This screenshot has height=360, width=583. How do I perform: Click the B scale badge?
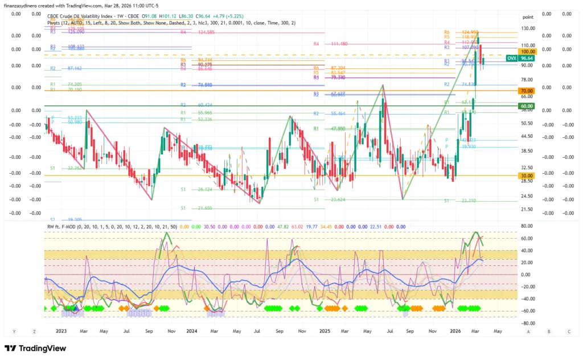point(549,331)
